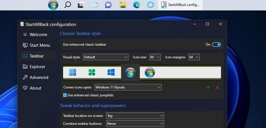Viewport: 266px width, 128px height.
Task: Click the Choose Taskbar style heading
Action: (80, 33)
